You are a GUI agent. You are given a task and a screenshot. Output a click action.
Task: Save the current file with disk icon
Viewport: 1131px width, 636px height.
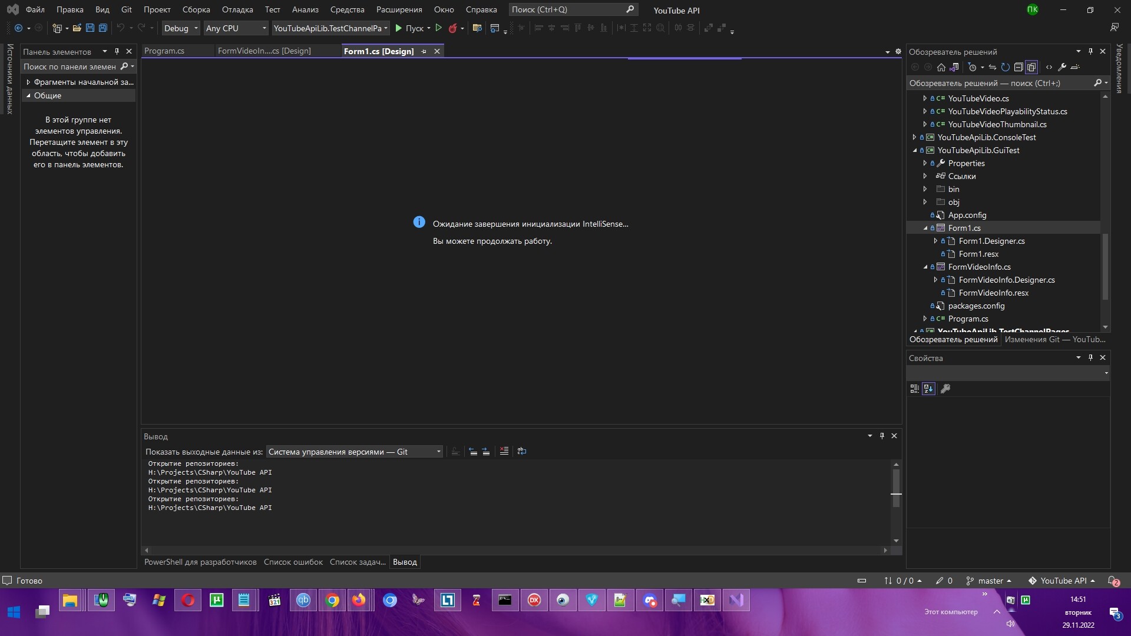[x=90, y=28]
